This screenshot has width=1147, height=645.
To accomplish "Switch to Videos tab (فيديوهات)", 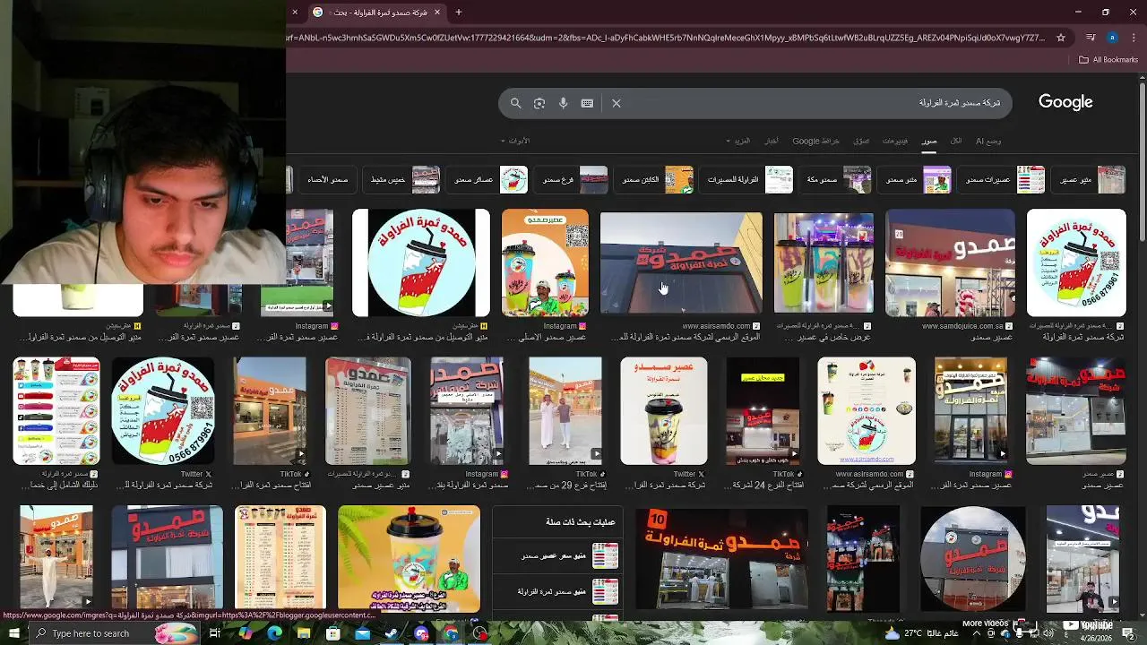I will [x=895, y=142].
